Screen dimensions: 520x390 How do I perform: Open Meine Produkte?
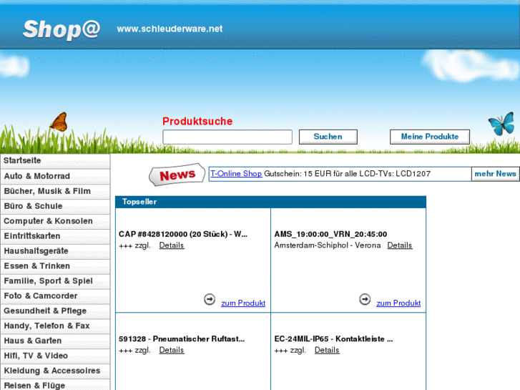[x=430, y=137]
